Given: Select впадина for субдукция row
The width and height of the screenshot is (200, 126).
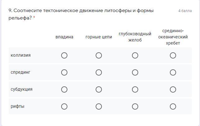Looking at the screenshot, I should [64, 89].
